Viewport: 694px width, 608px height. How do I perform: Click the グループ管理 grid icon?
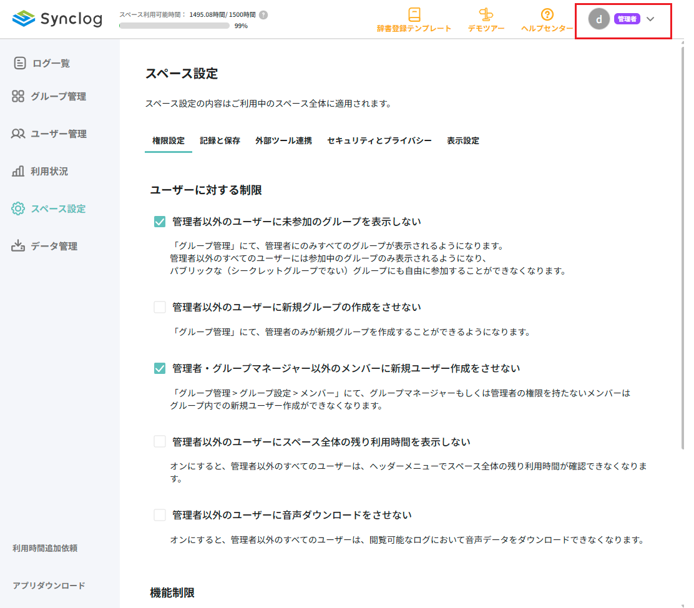(18, 96)
